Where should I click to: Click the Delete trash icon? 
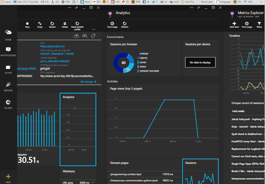point(65,24)
